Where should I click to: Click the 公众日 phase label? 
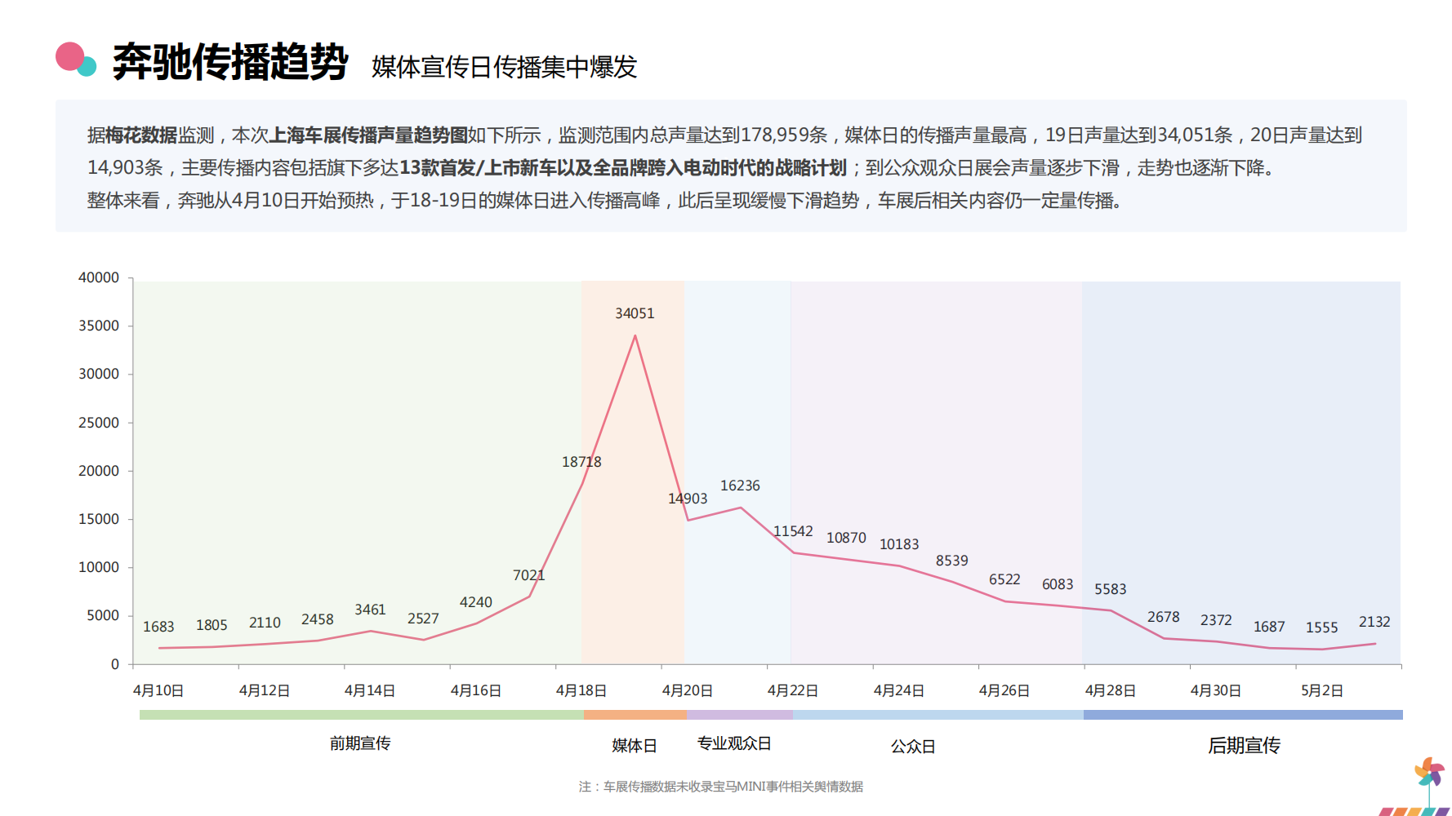coord(913,746)
